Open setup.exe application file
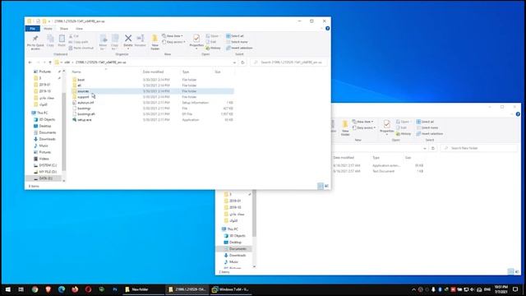 pos(84,120)
